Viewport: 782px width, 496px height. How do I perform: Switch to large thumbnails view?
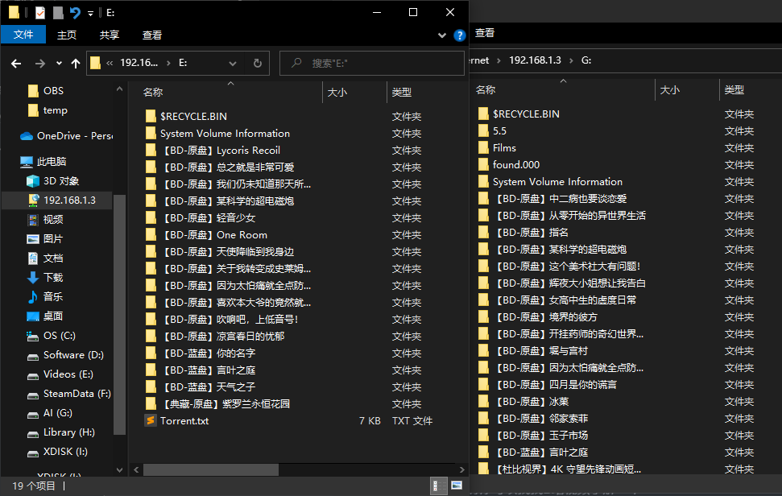(x=456, y=486)
